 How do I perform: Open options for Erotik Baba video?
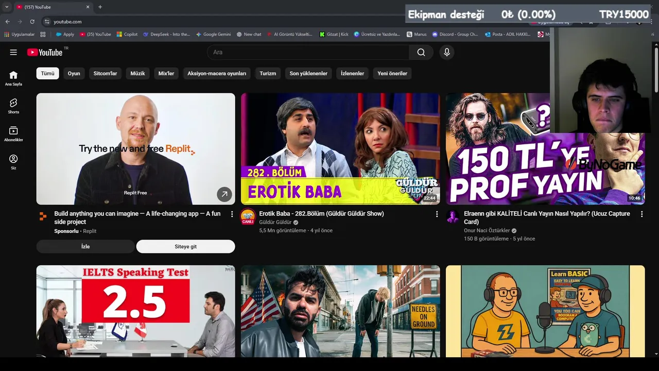437,214
